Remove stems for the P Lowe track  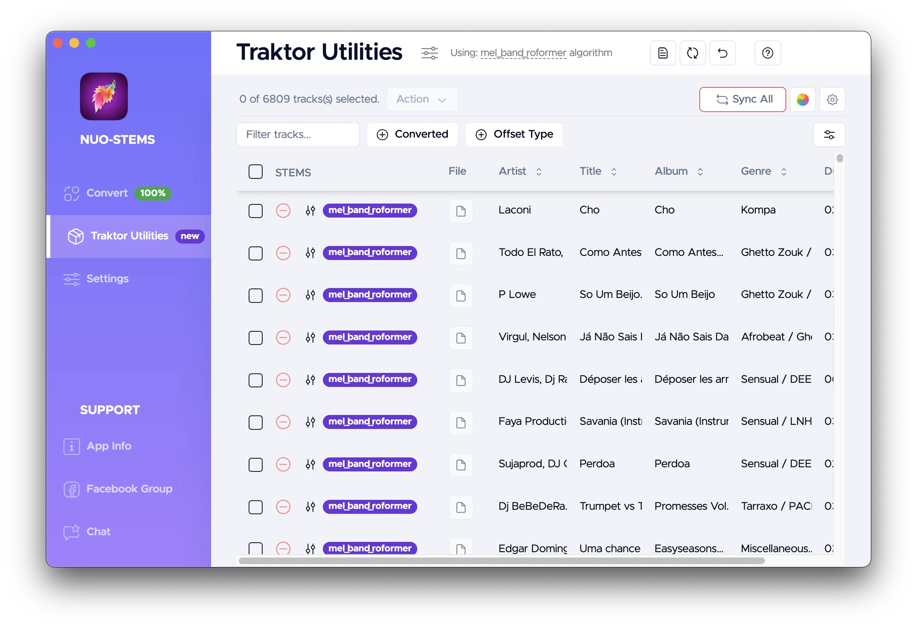point(283,295)
